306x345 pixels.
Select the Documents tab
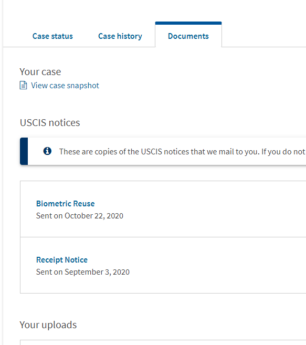pyautogui.click(x=188, y=36)
